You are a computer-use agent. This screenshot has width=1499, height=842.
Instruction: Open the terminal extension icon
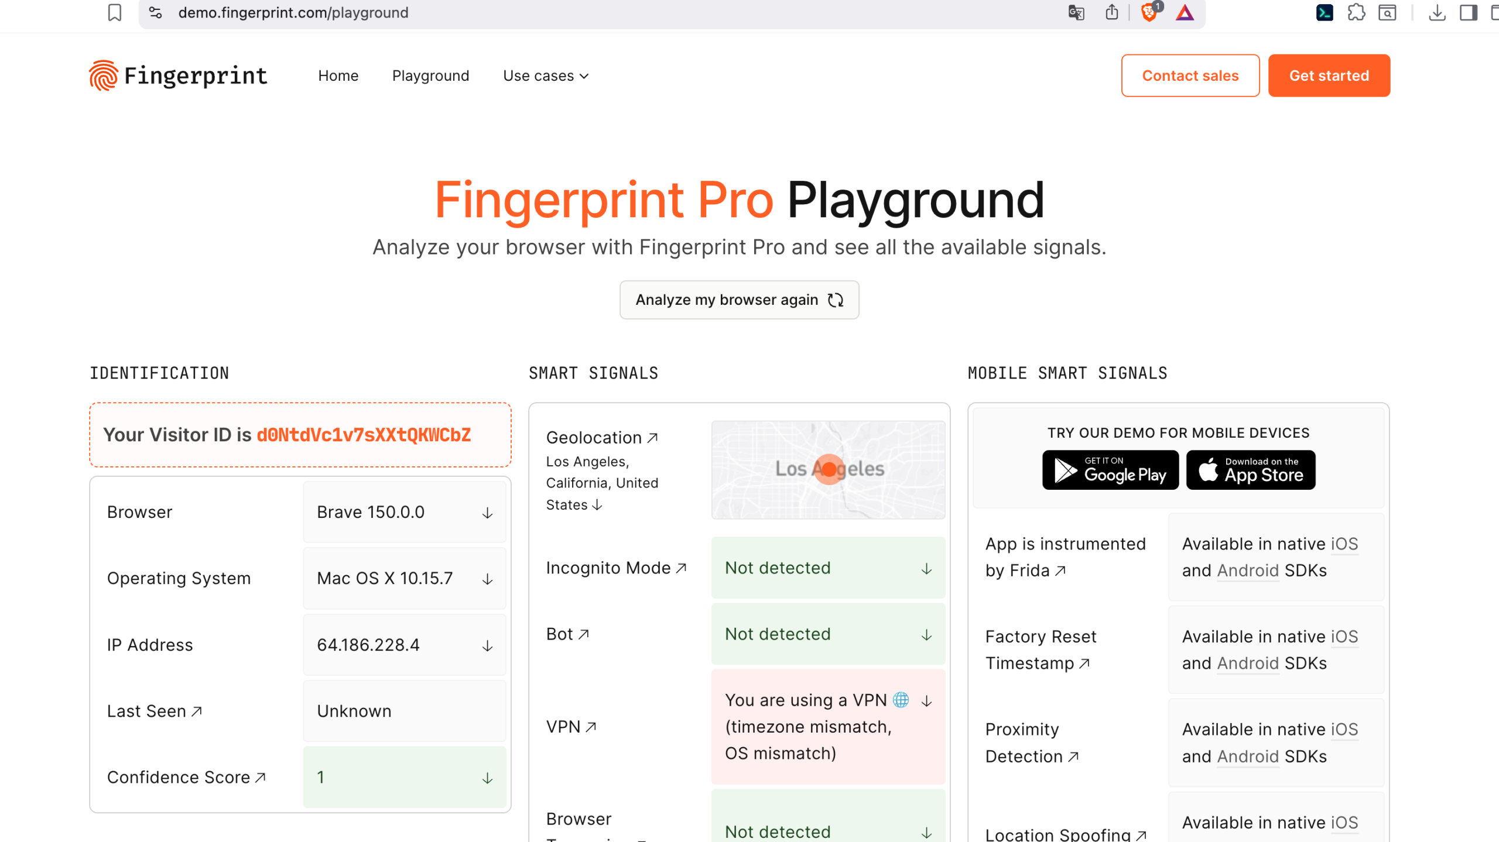1325,12
